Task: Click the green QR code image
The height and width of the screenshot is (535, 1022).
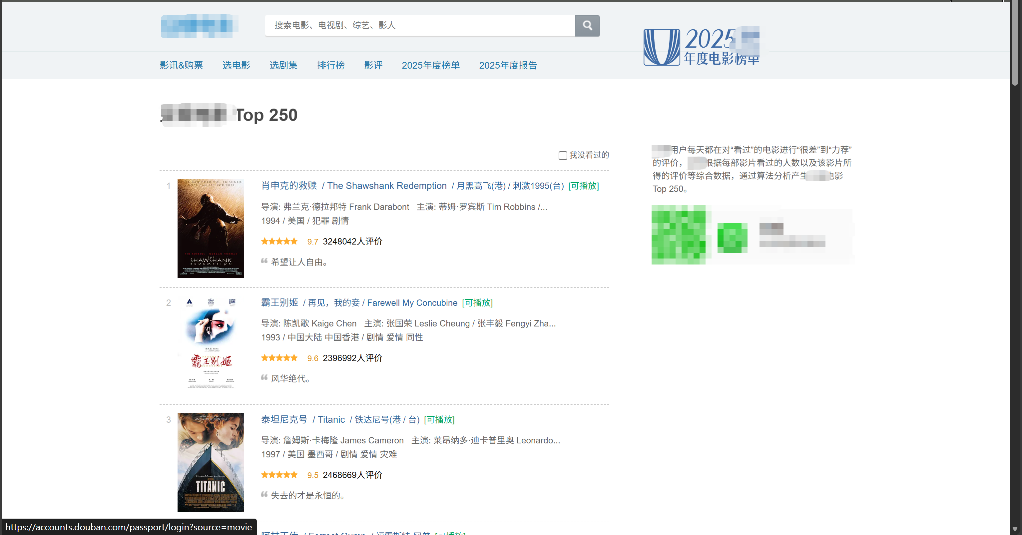Action: click(679, 235)
